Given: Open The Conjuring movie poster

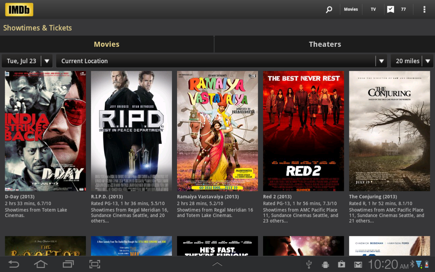Looking at the screenshot, I should pos(389,131).
